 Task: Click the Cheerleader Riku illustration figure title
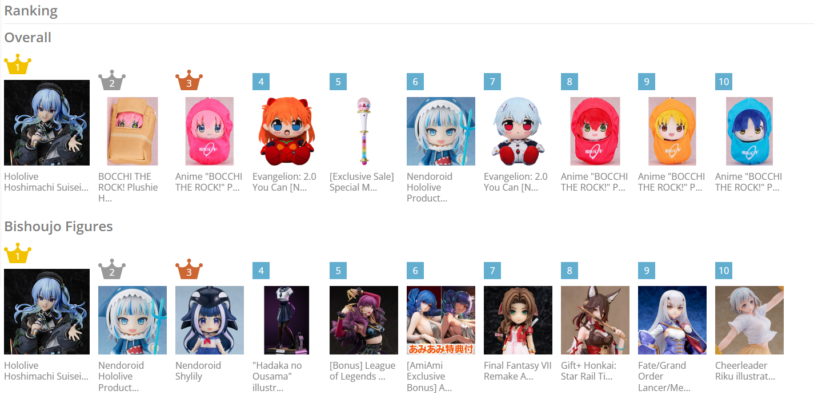[x=745, y=371]
